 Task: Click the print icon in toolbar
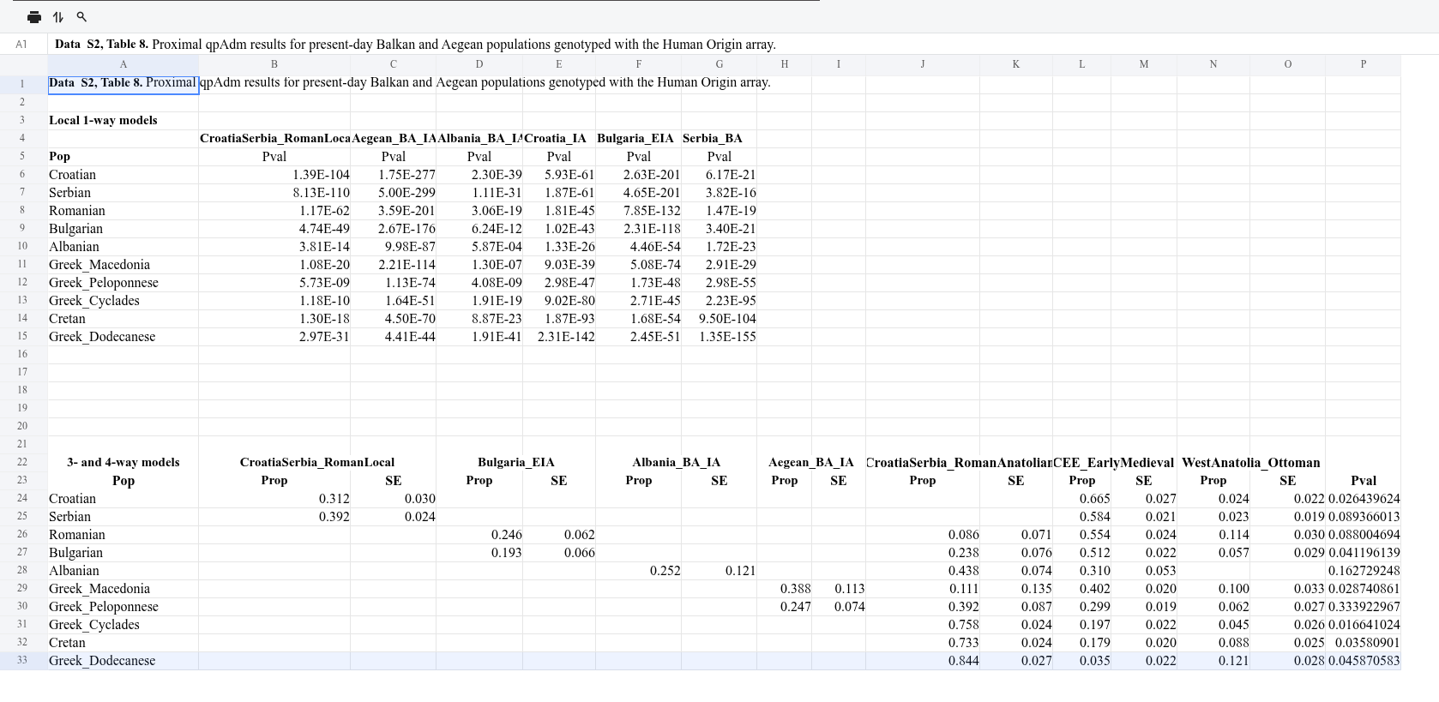[34, 17]
